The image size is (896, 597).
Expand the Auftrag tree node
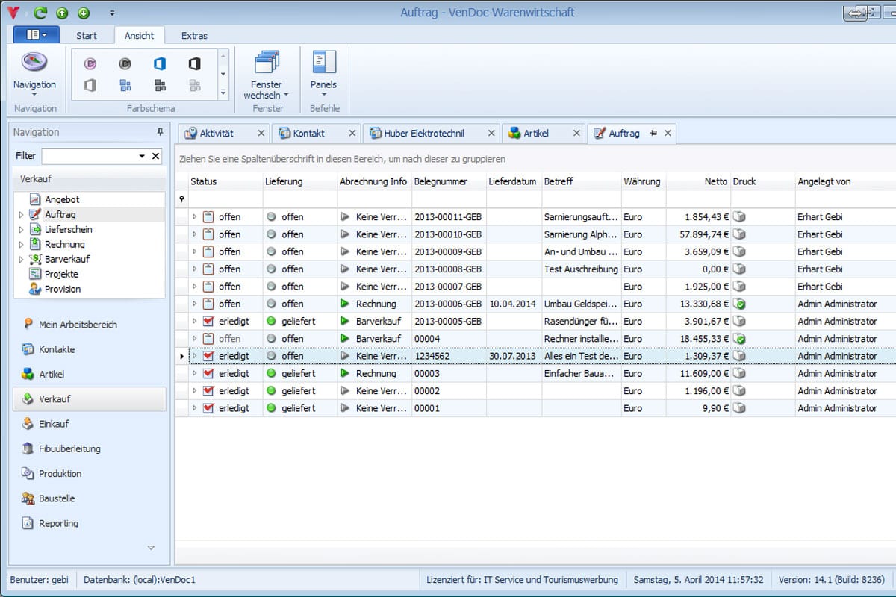pos(21,215)
